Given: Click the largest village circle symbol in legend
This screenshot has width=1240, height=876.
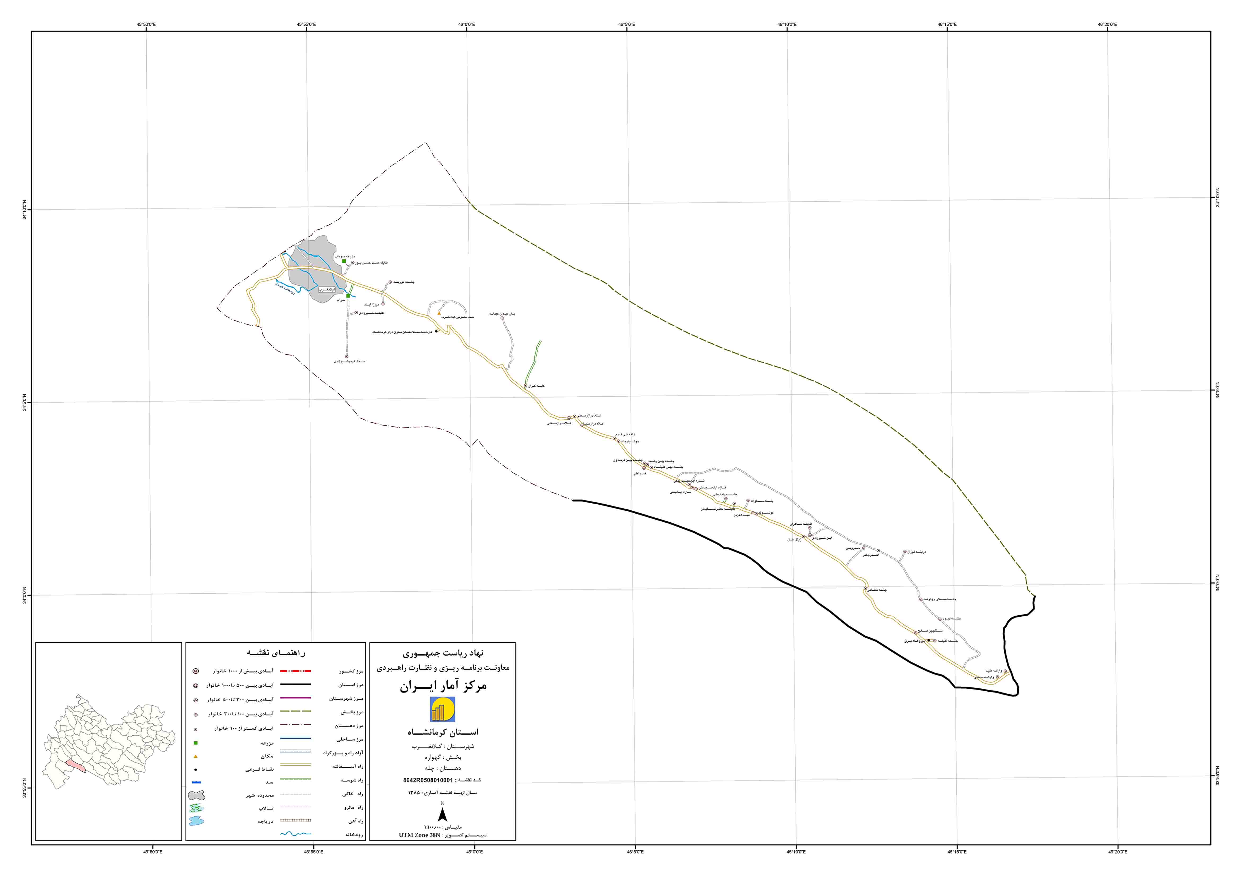Looking at the screenshot, I should click(195, 671).
